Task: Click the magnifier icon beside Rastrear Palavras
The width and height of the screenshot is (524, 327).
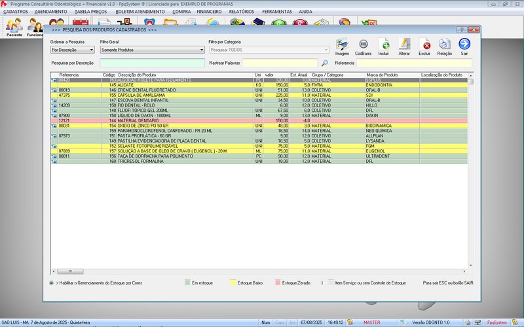Action: click(x=325, y=63)
